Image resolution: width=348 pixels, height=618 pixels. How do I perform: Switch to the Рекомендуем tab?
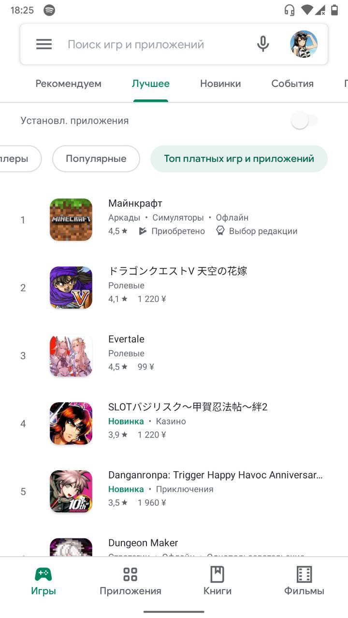click(x=69, y=84)
